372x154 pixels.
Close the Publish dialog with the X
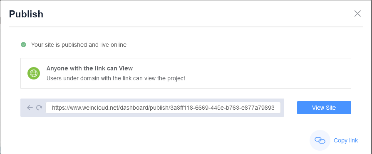tap(357, 14)
